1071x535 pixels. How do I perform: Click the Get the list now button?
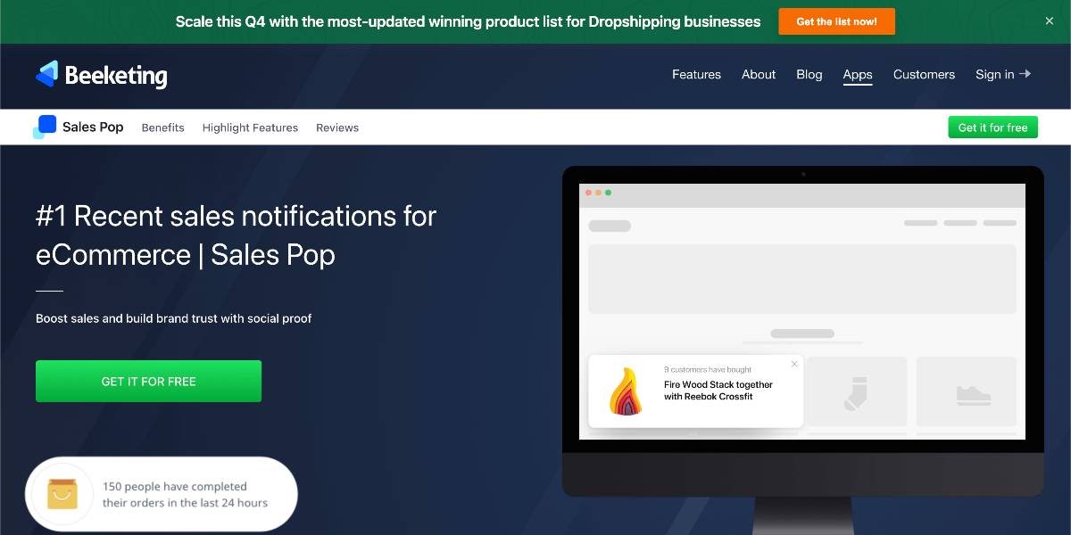[x=836, y=21]
